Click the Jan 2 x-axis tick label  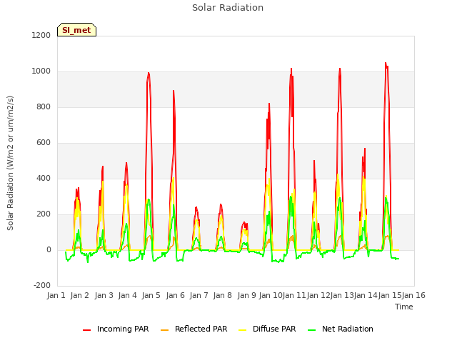pyautogui.click(x=80, y=295)
